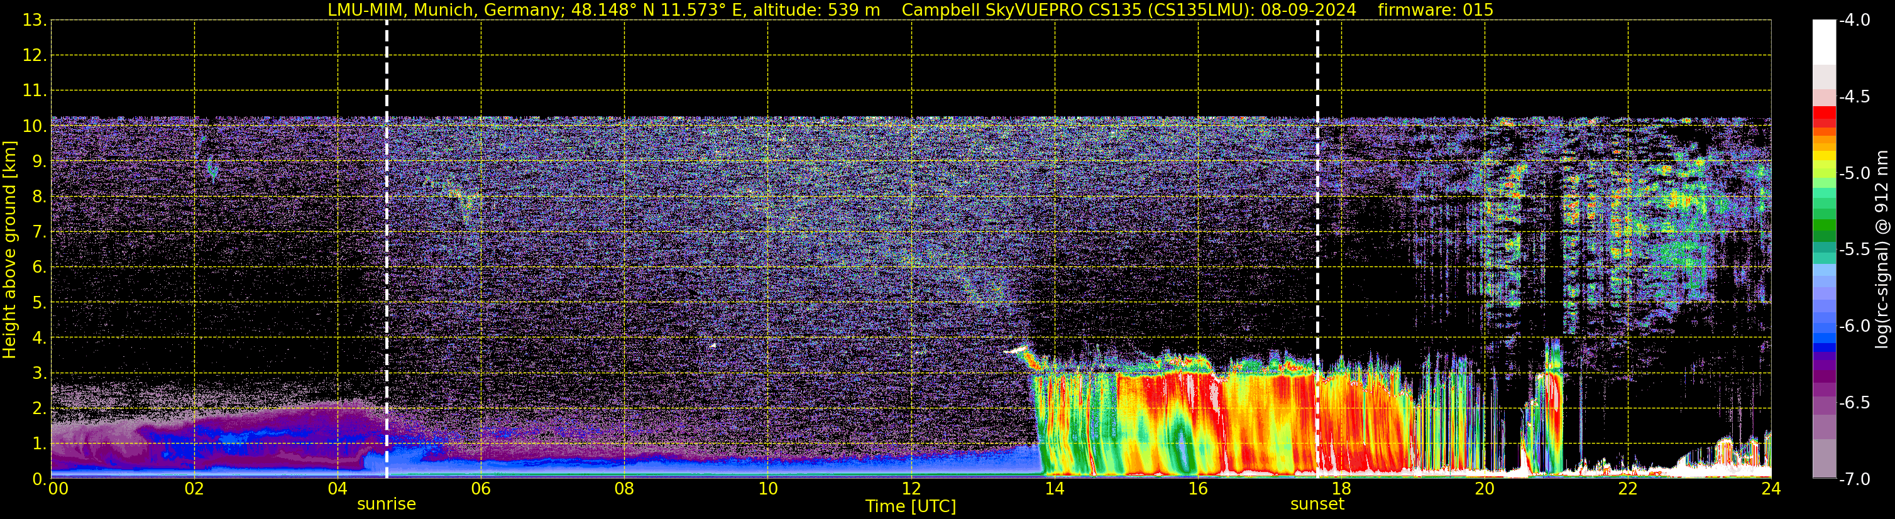Click the '06' time axis tick label
The height and width of the screenshot is (519, 1895).
(x=481, y=489)
